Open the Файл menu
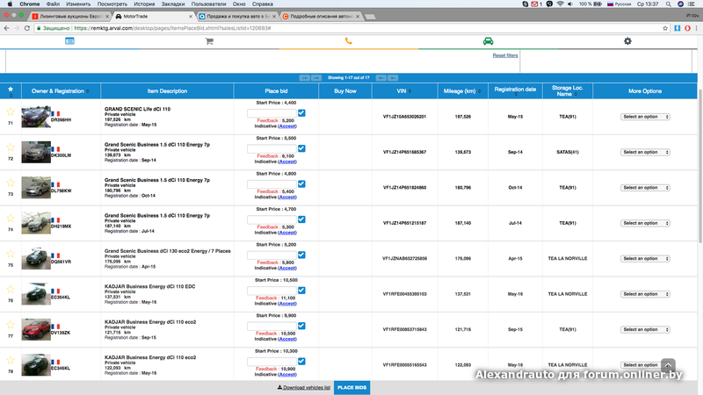The image size is (703, 395). pyautogui.click(x=53, y=4)
